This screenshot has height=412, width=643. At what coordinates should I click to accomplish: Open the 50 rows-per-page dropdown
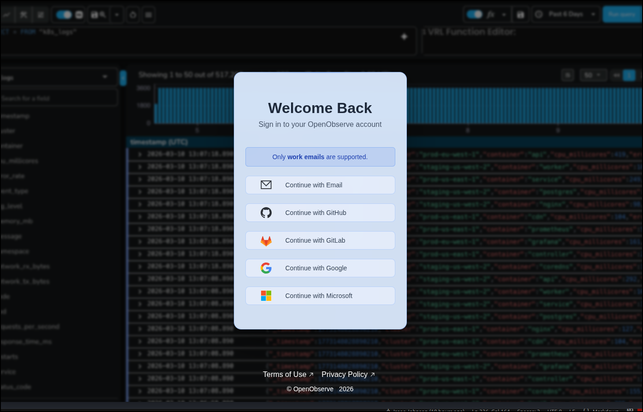pyautogui.click(x=593, y=75)
